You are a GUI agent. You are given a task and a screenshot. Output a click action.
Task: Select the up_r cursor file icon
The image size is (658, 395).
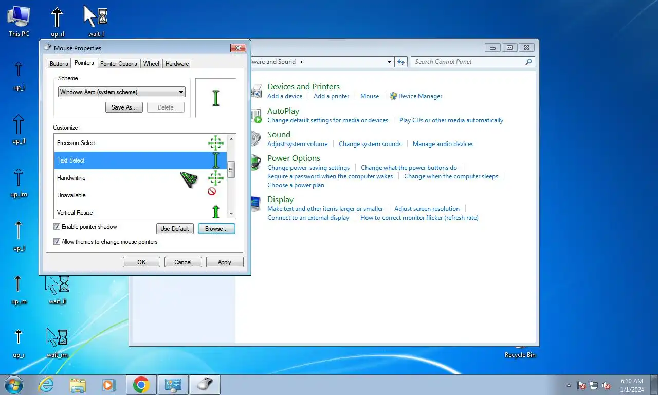pyautogui.click(x=19, y=343)
